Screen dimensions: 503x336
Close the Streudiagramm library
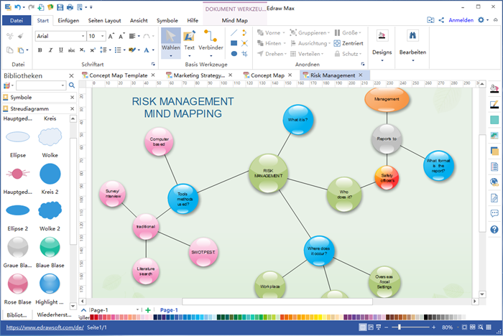[72, 108]
